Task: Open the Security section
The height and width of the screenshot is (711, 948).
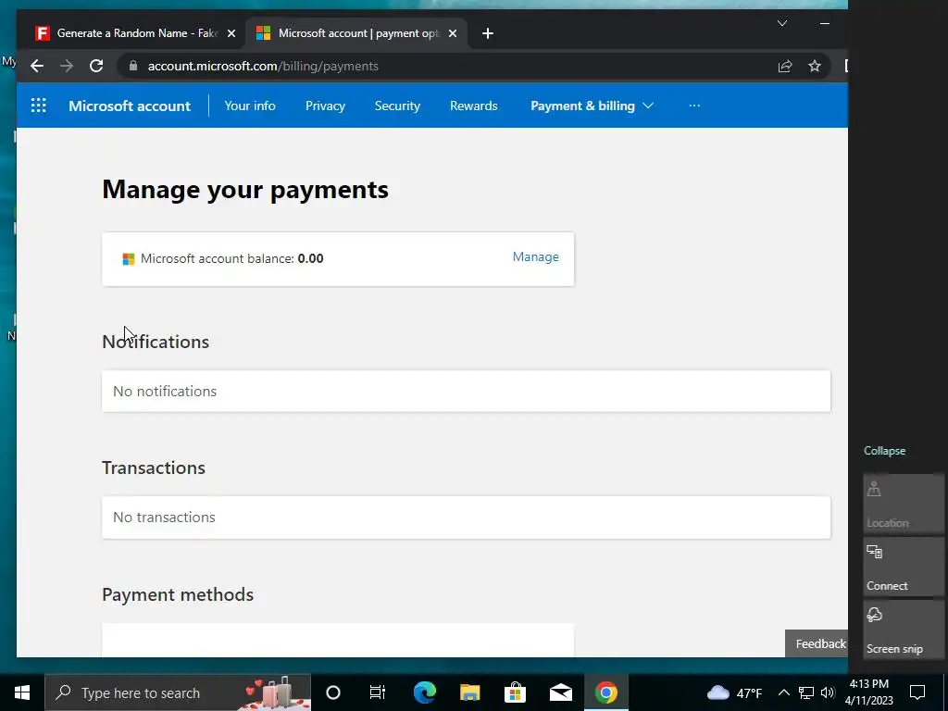Action: [x=397, y=106]
